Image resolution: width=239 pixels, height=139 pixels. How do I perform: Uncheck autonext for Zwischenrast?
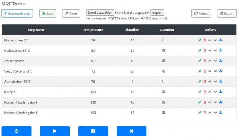164,61
